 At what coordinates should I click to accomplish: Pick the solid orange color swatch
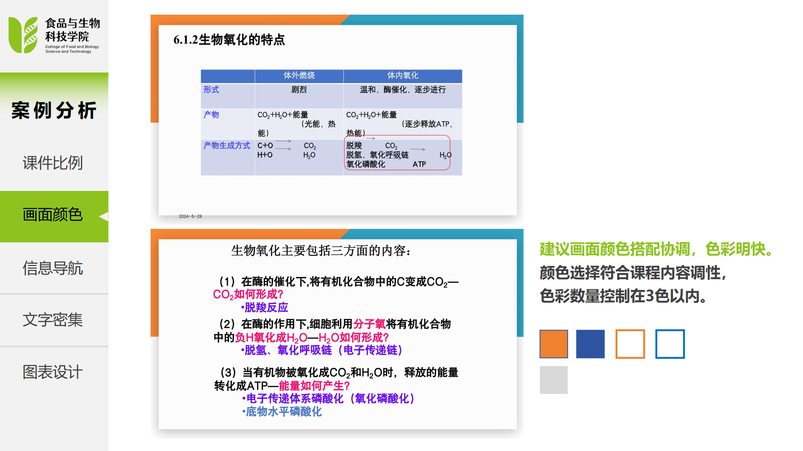[x=553, y=344]
